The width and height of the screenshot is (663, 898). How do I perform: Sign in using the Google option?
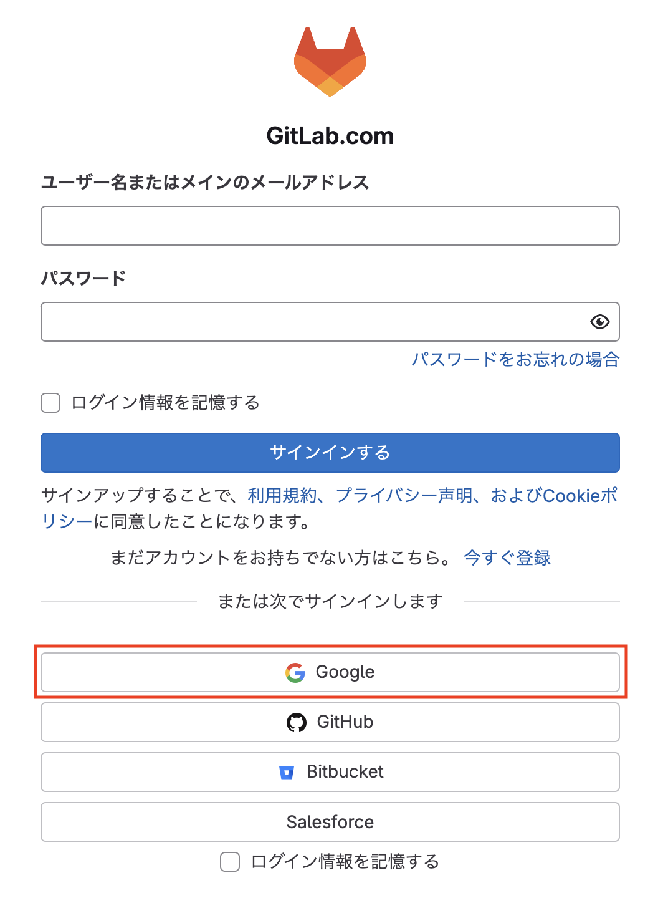330,672
